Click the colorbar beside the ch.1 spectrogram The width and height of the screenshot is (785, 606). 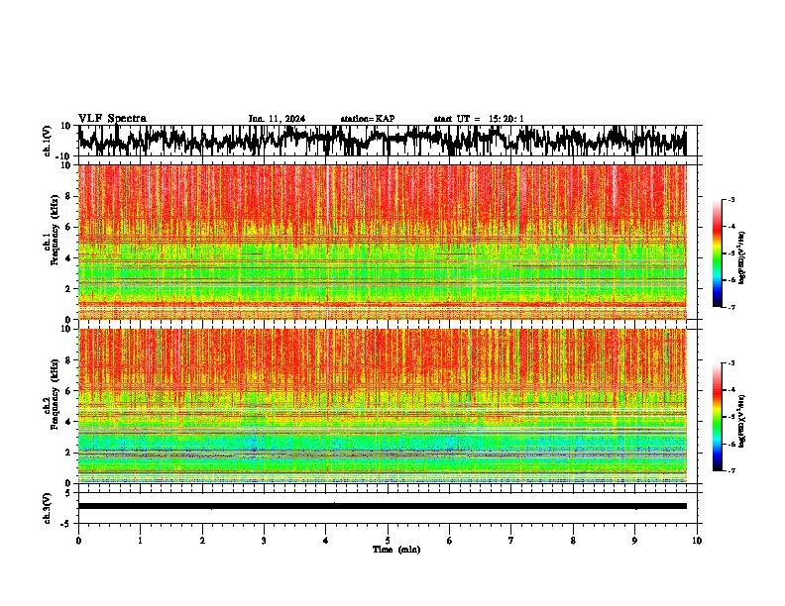point(718,253)
